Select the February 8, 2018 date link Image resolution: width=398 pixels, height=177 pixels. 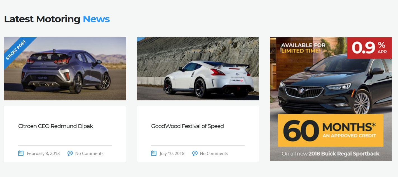pos(43,153)
